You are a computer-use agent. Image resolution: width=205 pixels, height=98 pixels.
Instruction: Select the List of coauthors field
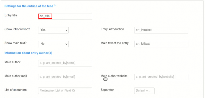tap(65, 91)
